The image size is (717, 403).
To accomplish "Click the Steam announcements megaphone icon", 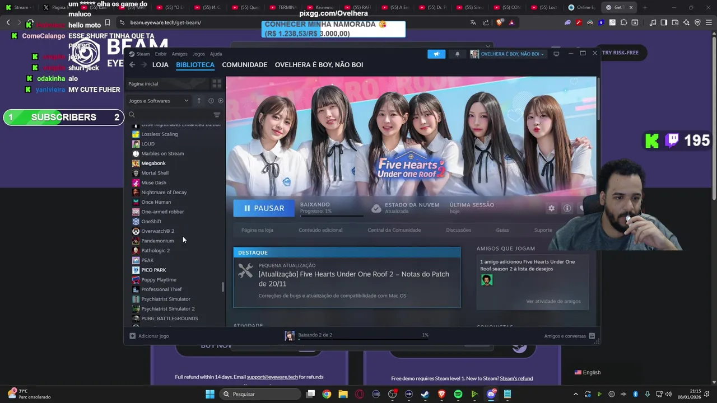I will click(436, 54).
